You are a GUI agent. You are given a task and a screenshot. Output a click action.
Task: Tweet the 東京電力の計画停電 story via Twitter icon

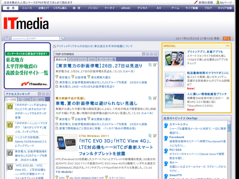[150, 65]
